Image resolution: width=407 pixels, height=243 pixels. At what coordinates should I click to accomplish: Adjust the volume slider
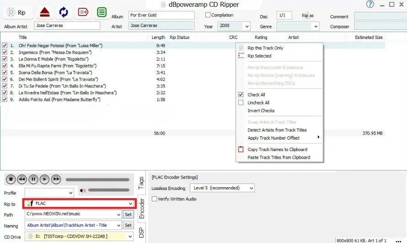coord(109,190)
